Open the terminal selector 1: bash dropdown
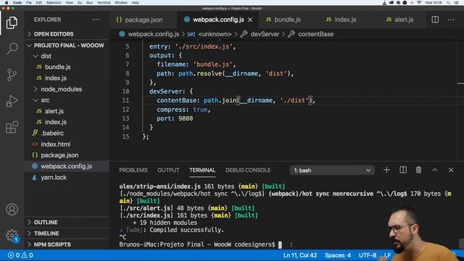This screenshot has width=464, height=261. [332, 170]
